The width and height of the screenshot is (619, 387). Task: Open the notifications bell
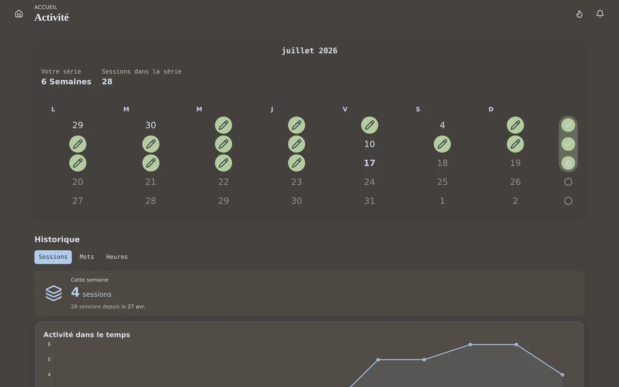point(600,14)
